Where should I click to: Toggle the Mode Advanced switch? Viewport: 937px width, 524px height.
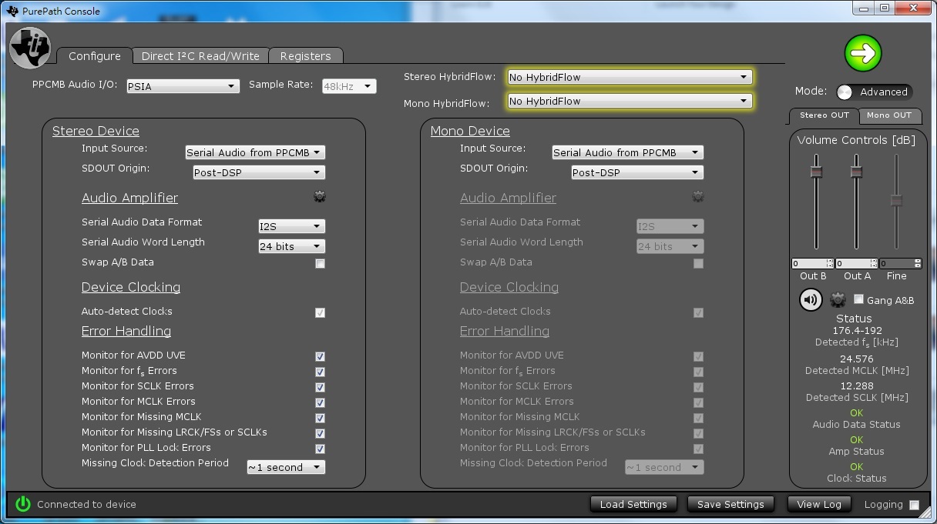[875, 92]
